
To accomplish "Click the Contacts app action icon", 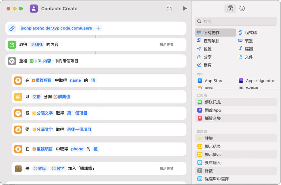I will pyautogui.click(x=18, y=169).
